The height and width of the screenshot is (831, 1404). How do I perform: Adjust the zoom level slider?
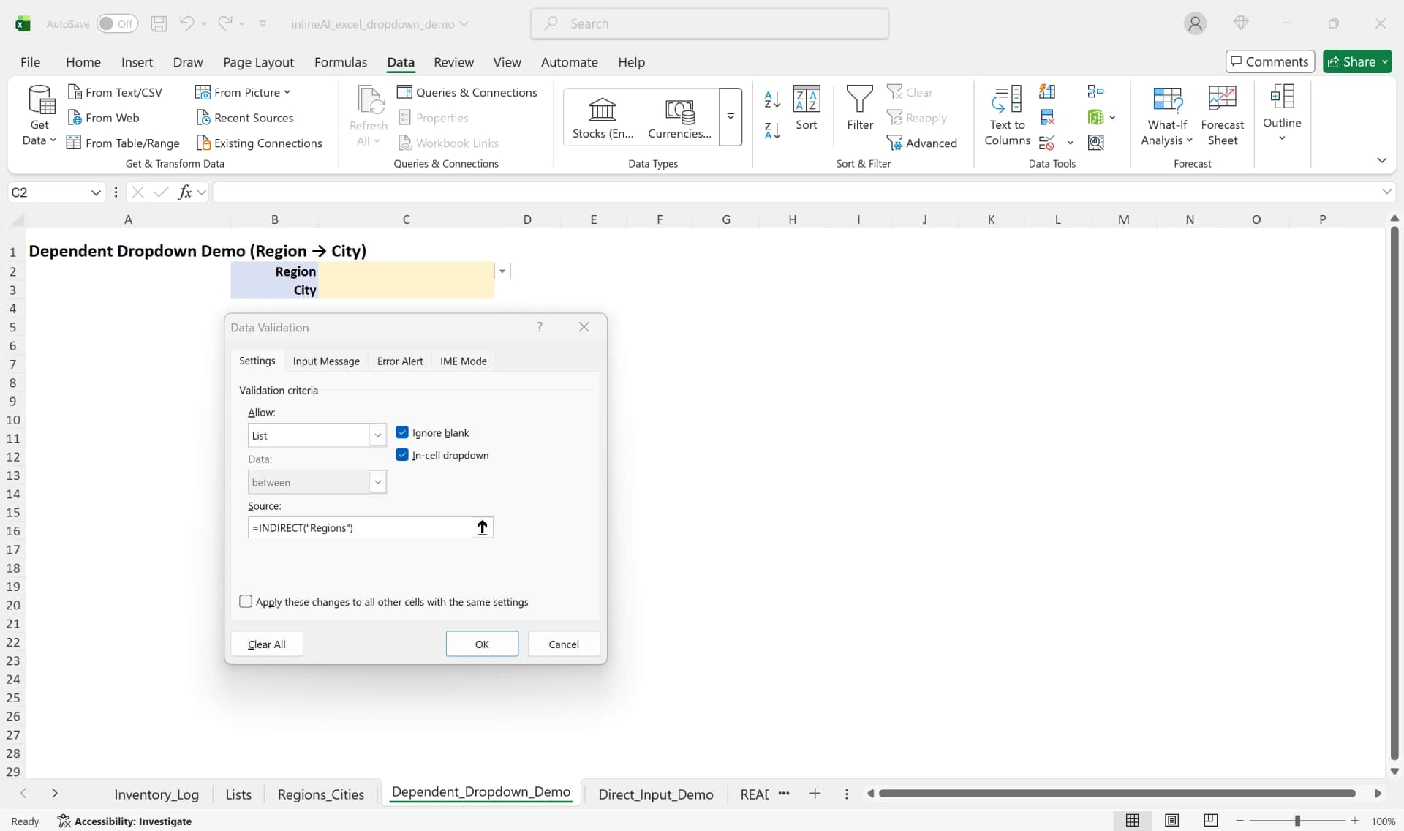pos(1297,821)
